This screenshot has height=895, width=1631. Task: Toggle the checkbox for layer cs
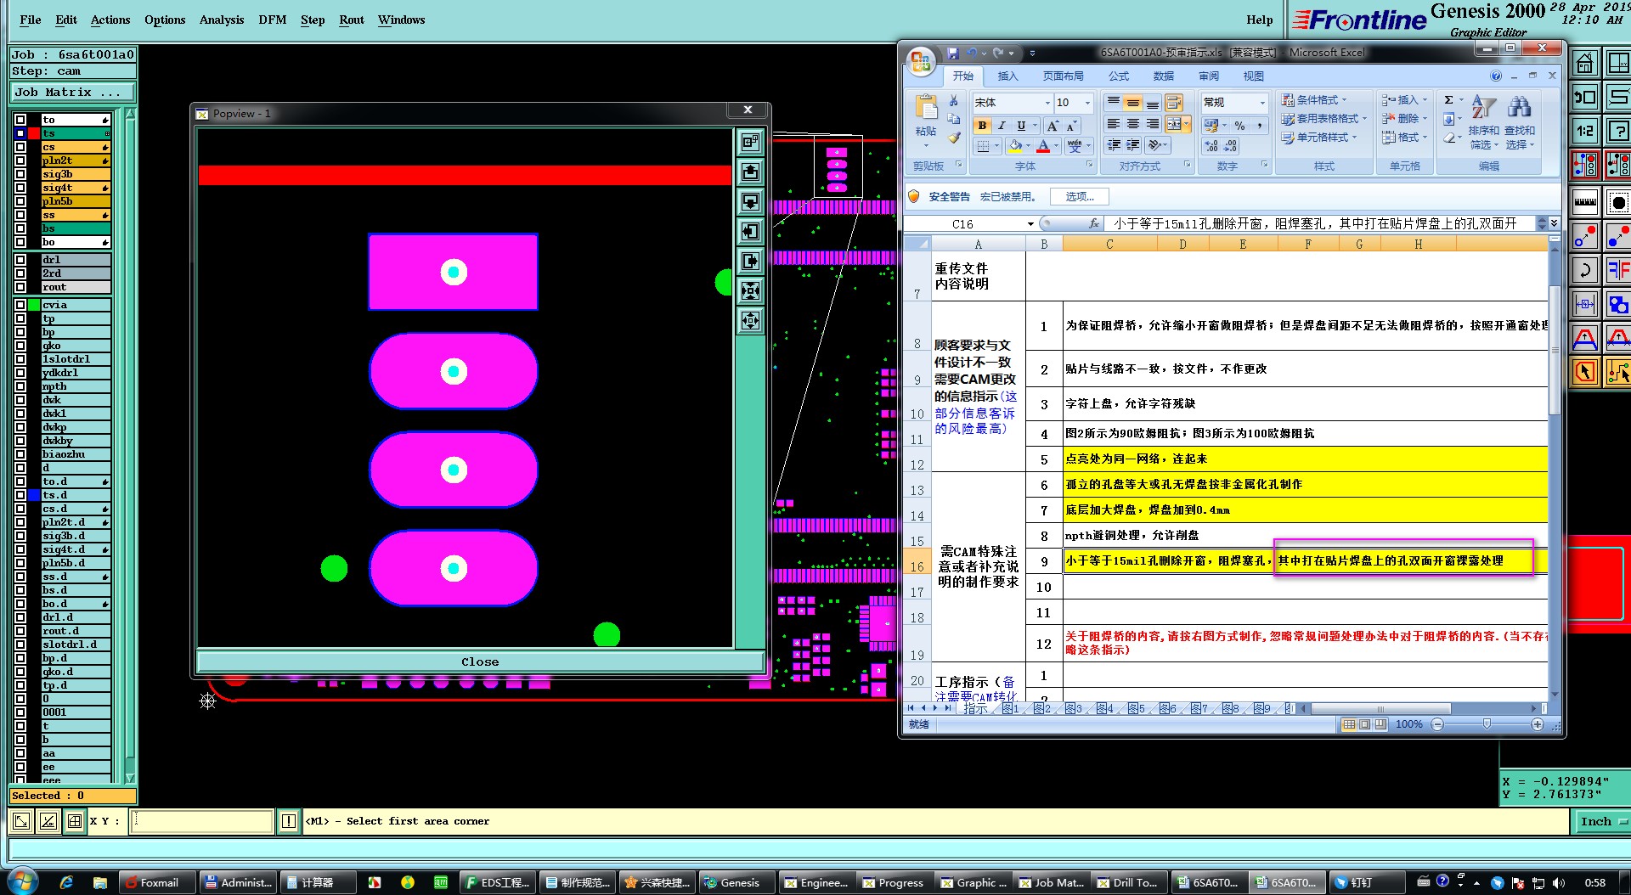pyautogui.click(x=20, y=147)
